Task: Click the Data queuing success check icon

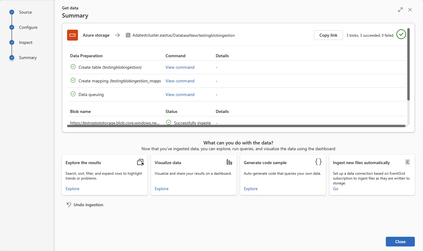Action: (73, 94)
